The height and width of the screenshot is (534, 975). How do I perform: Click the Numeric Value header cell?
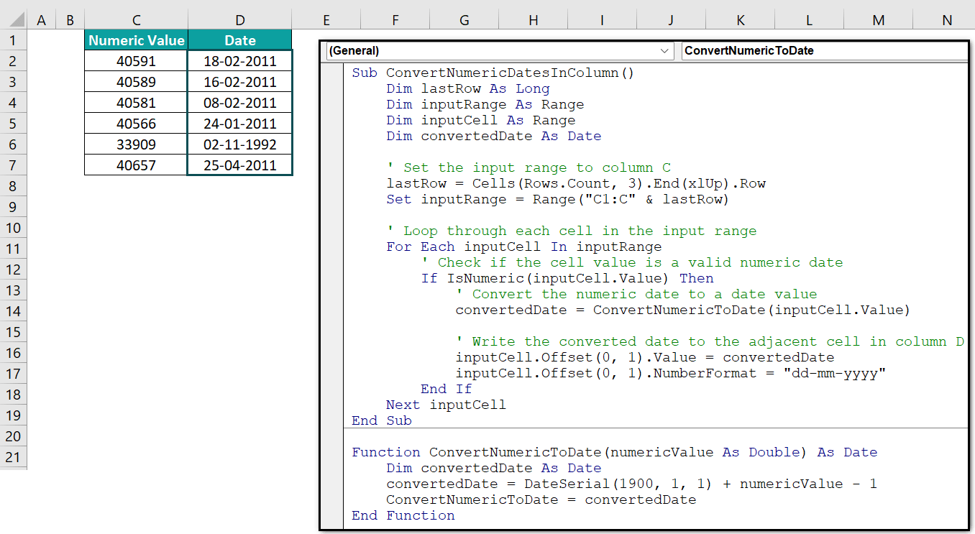pyautogui.click(x=135, y=40)
